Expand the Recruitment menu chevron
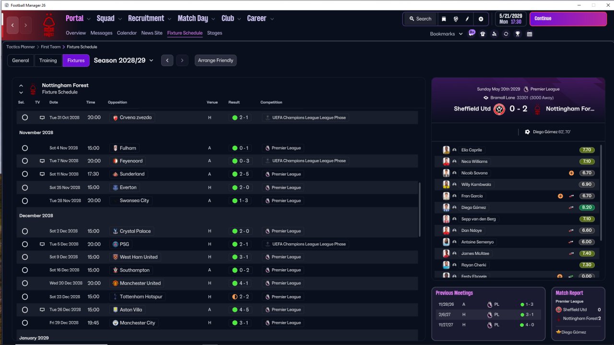The height and width of the screenshot is (345, 614). coord(169,19)
